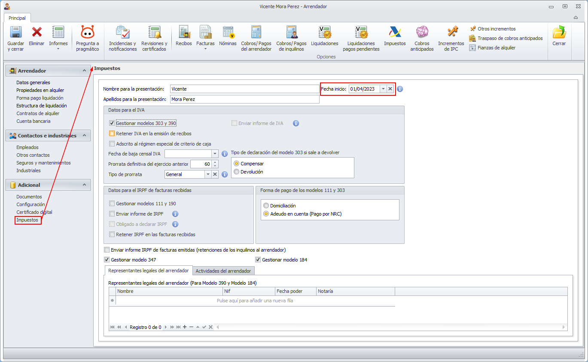
Task: Click the Eliminar red X icon
Action: 37,32
